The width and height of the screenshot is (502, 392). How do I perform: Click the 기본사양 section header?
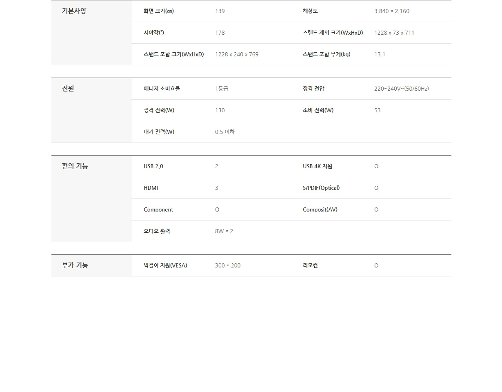click(74, 11)
